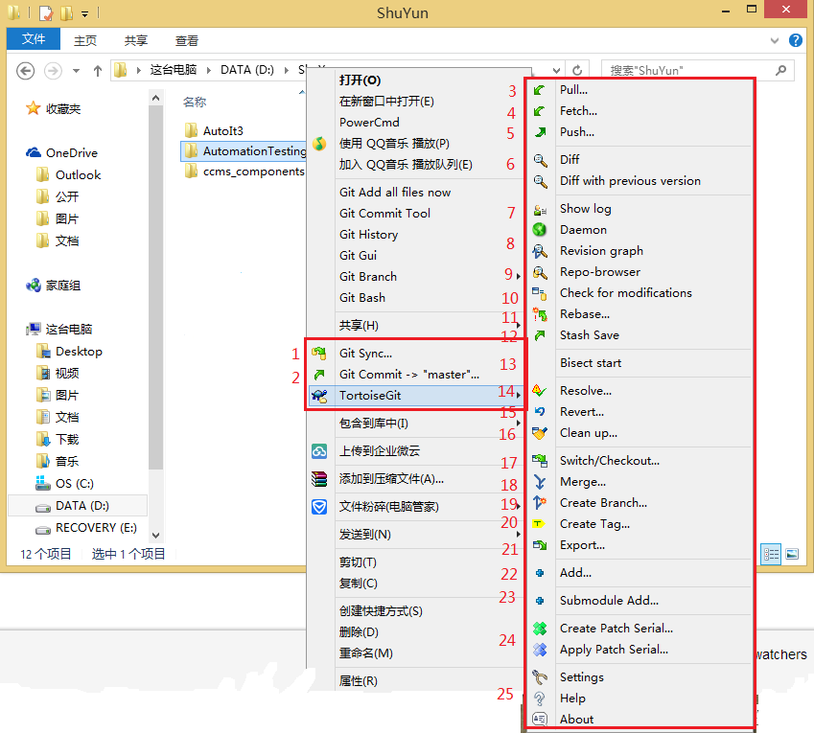Click the Diff with previous version icon
The width and height of the screenshot is (814, 733).
coord(540,181)
